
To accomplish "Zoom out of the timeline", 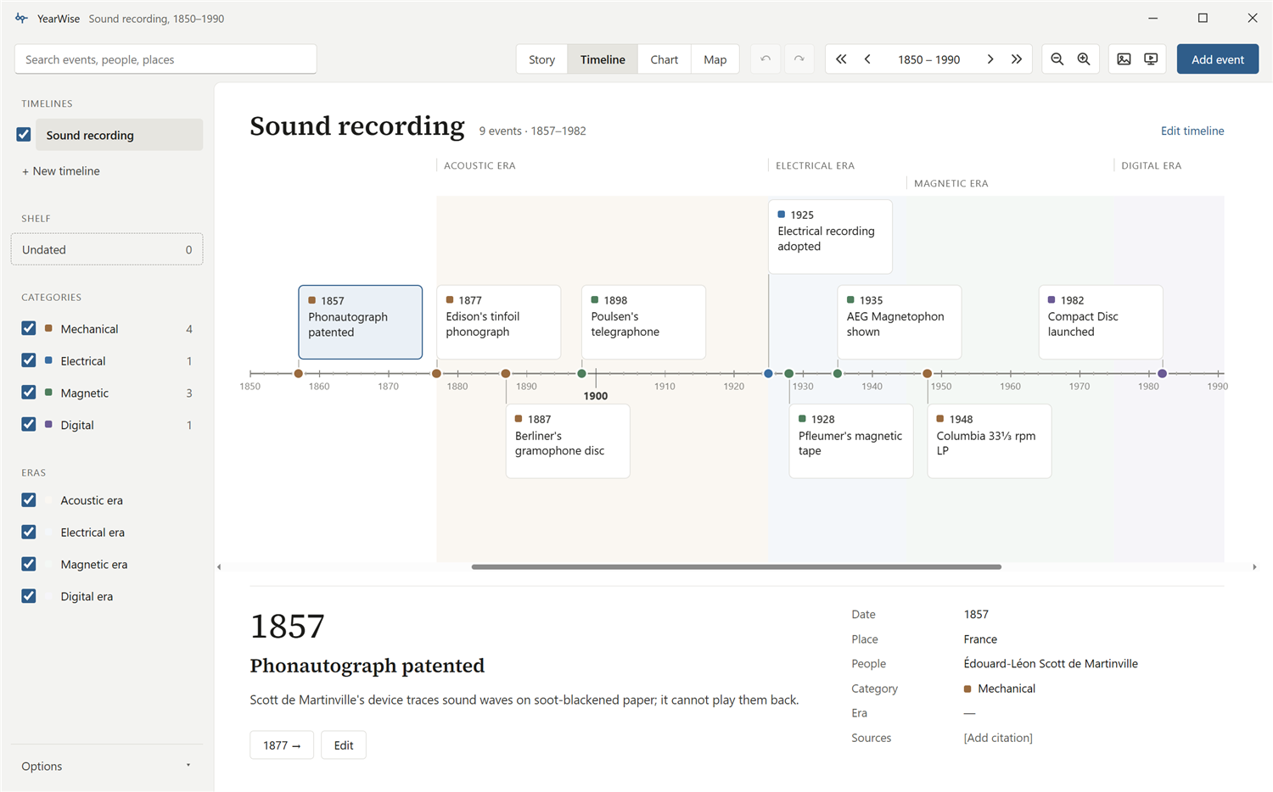I will (x=1057, y=59).
